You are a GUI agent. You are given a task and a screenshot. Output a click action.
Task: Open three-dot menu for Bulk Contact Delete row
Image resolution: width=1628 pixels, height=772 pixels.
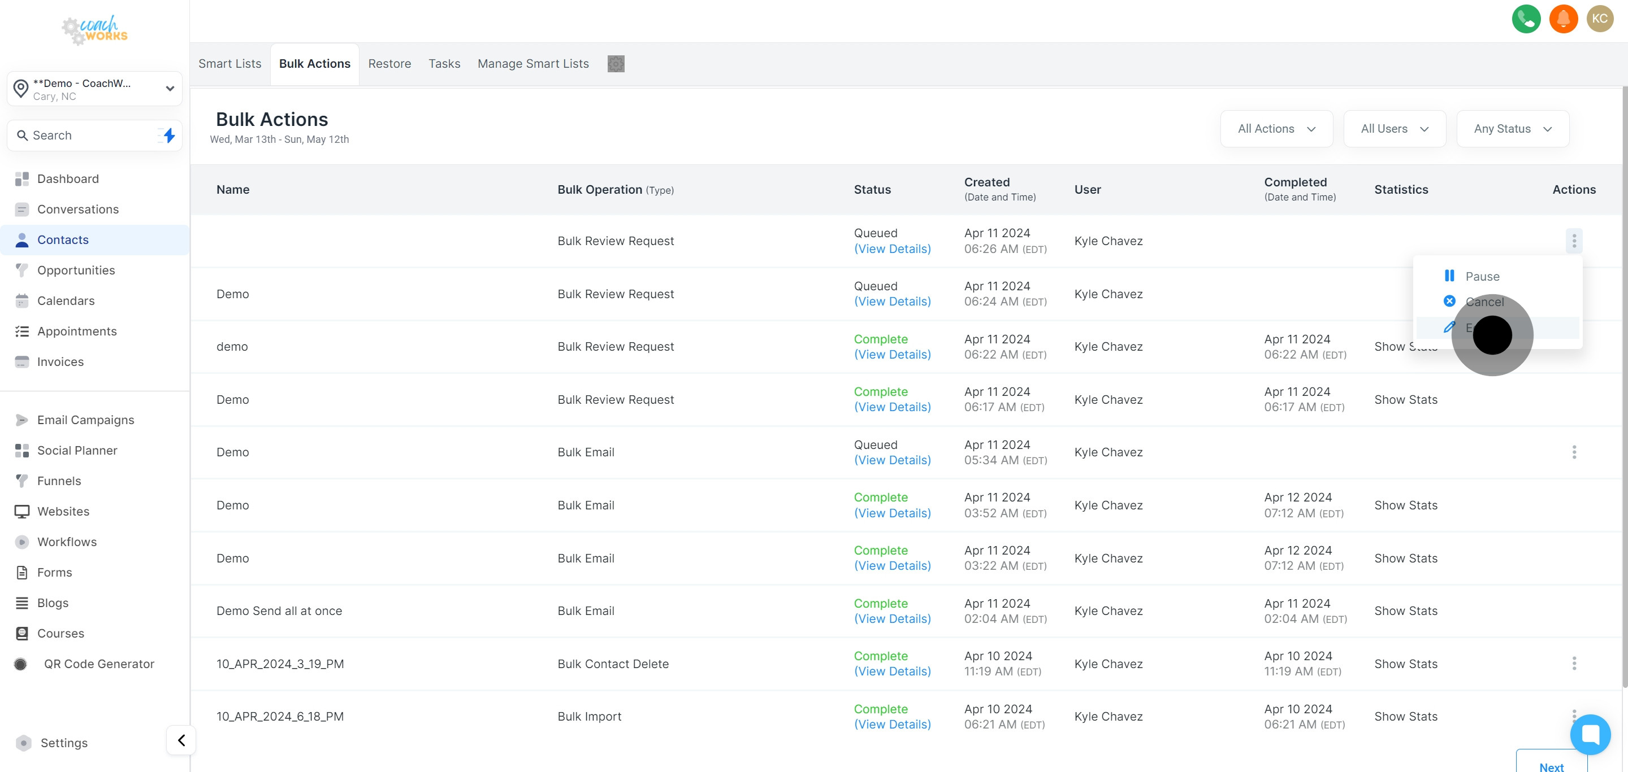tap(1574, 664)
